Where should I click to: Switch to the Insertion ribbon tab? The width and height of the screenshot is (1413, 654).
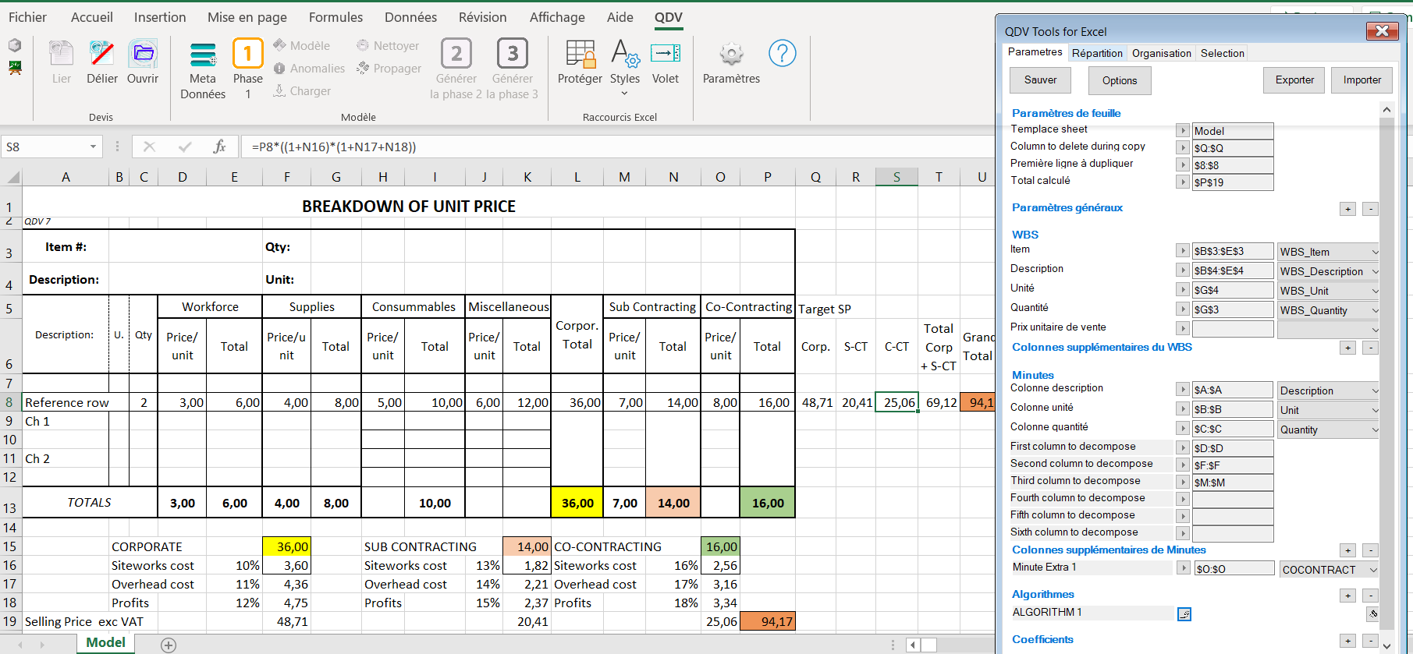160,17
